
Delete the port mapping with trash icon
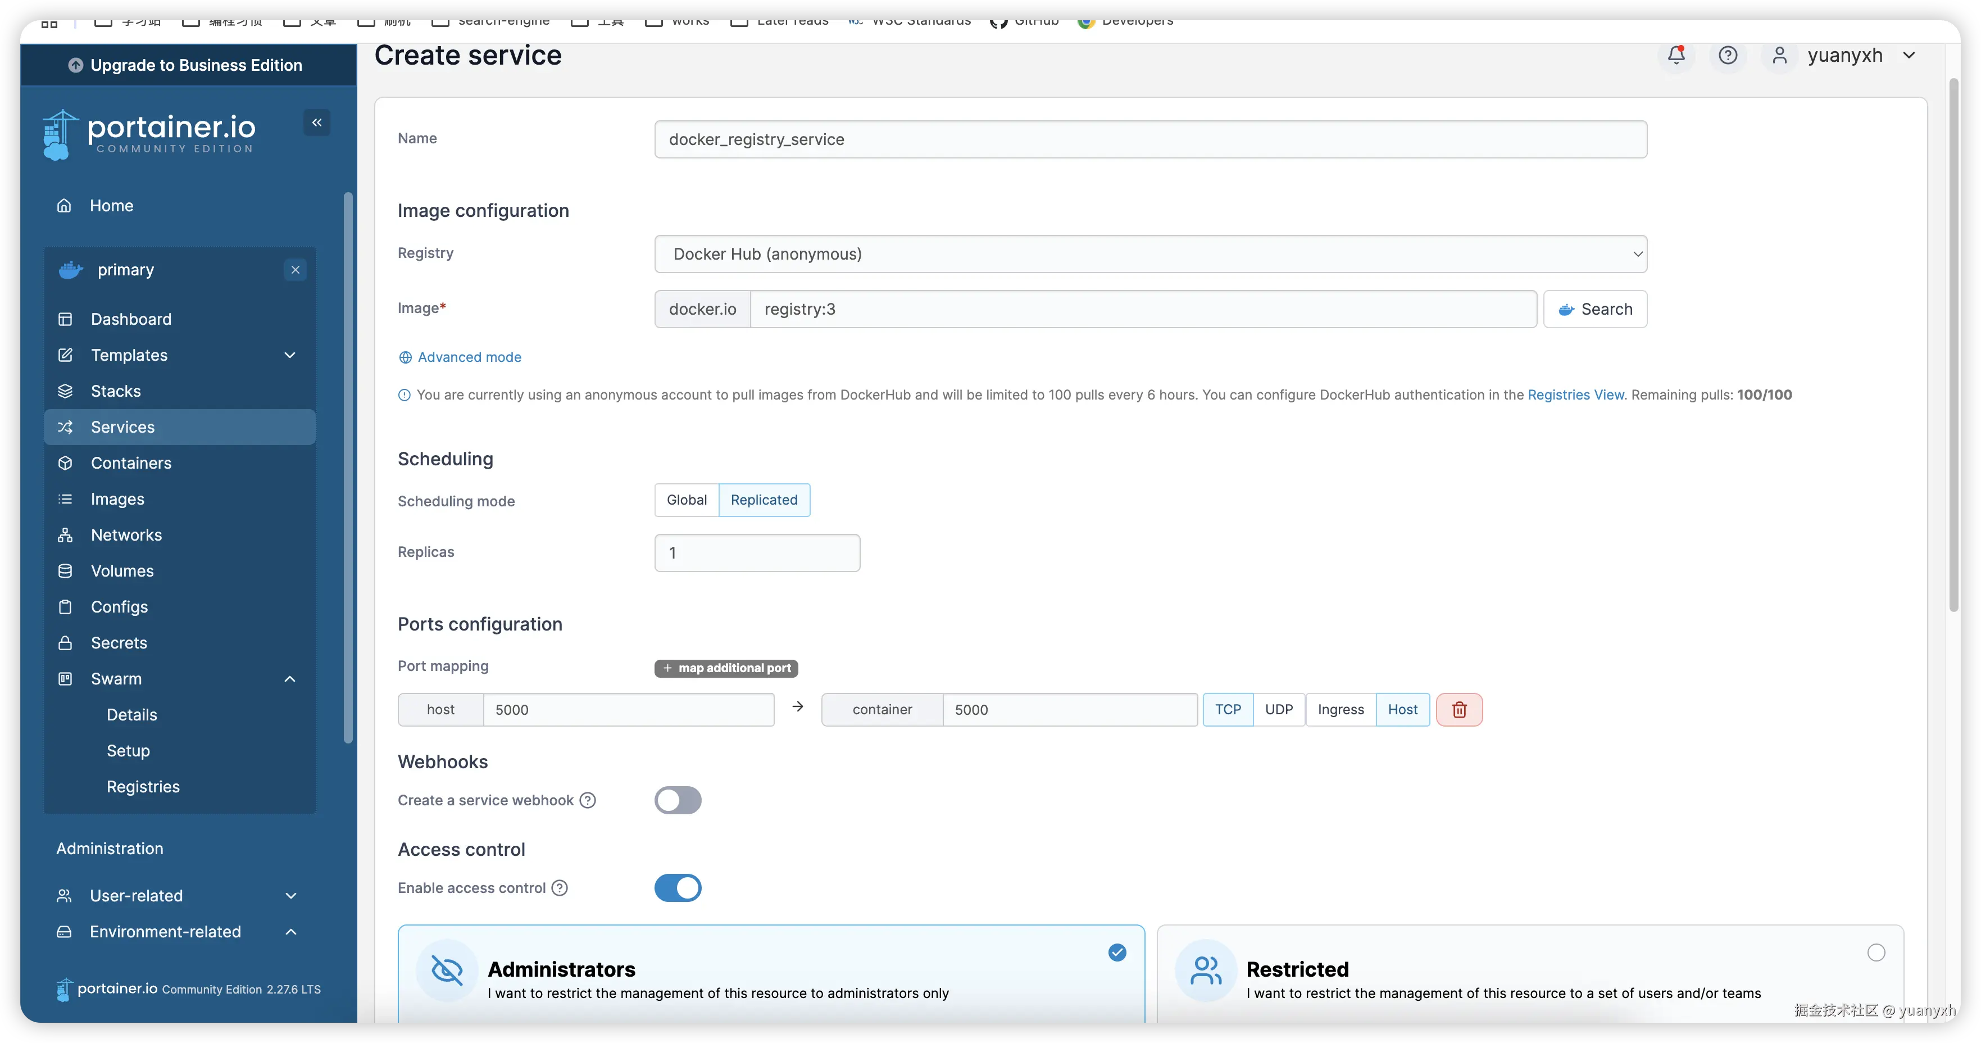1459,709
